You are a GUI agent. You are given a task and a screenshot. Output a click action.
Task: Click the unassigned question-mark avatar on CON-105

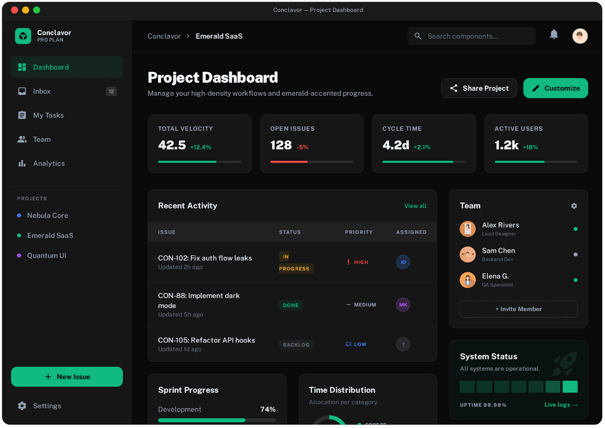(x=403, y=344)
